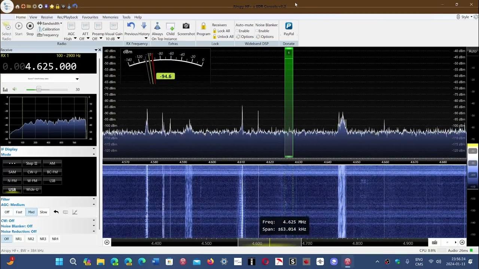Viewport: 479px width, 269px height.
Task: Open Noise Blanker Options in ribbon
Action: coord(265,37)
